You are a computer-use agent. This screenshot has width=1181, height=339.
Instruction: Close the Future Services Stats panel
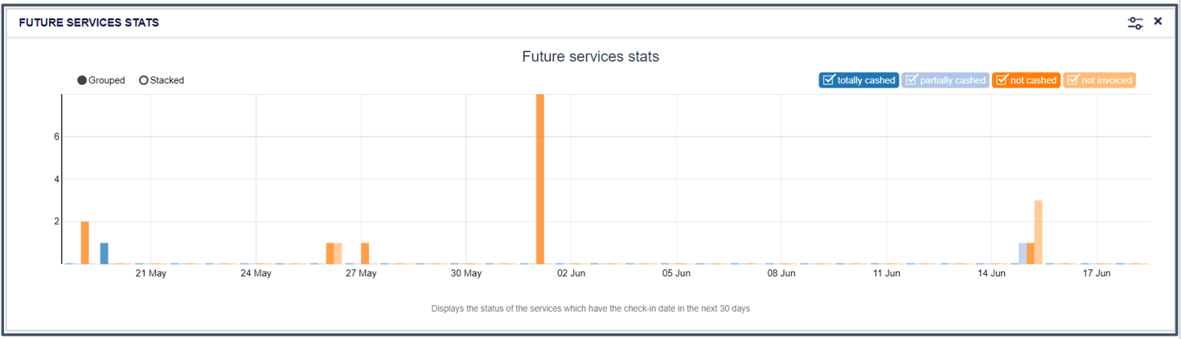point(1158,22)
